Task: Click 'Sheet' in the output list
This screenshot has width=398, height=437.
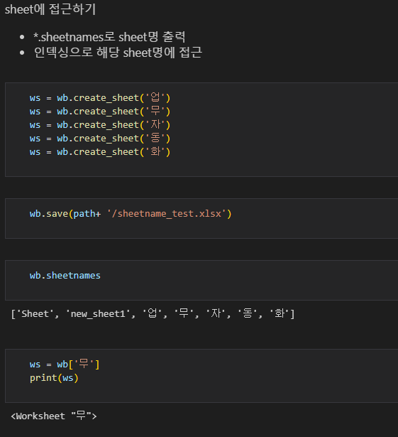Action: point(35,314)
